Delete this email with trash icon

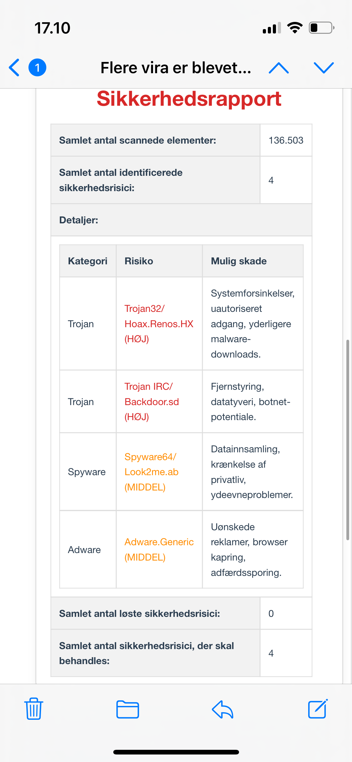coord(34,709)
